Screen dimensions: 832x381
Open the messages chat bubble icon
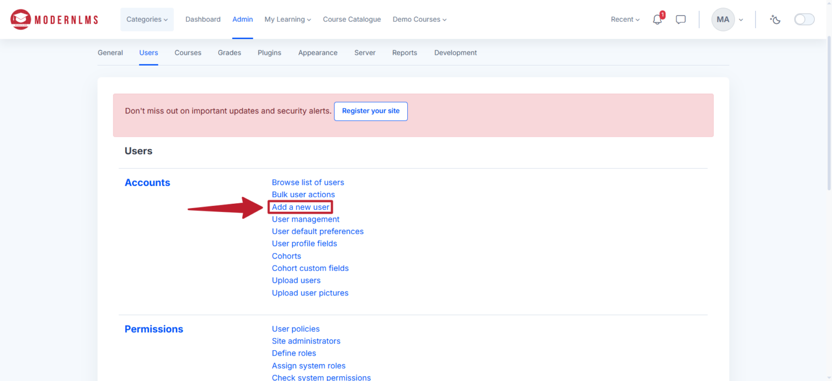[681, 20]
